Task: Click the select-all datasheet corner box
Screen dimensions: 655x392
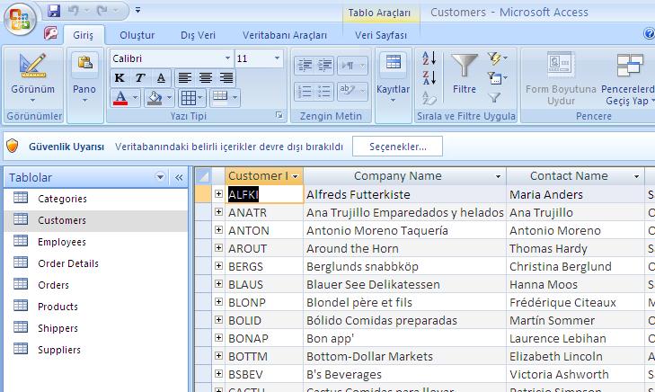Action: (x=203, y=176)
